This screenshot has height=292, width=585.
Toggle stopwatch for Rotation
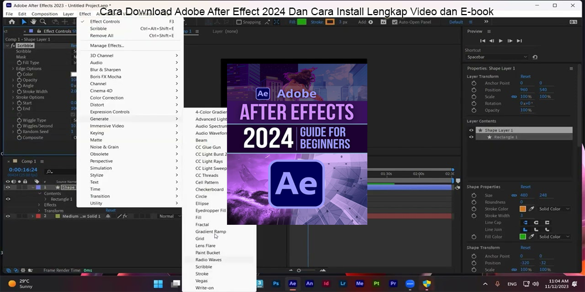pyautogui.click(x=474, y=103)
